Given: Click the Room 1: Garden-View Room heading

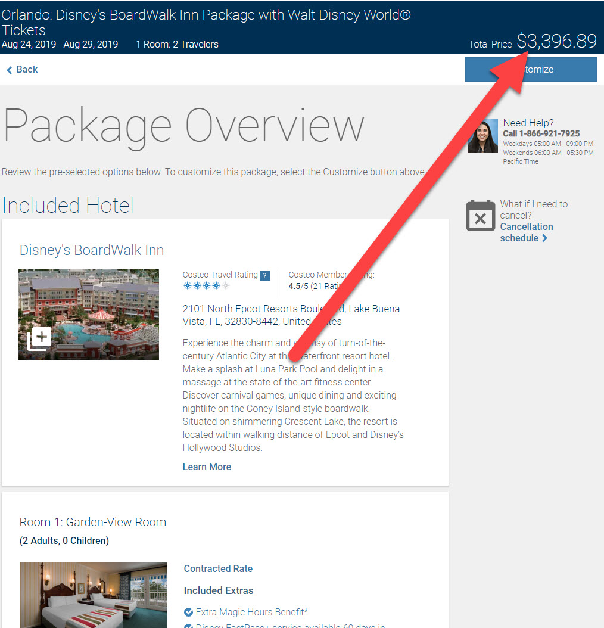Looking at the screenshot, I should tap(92, 522).
